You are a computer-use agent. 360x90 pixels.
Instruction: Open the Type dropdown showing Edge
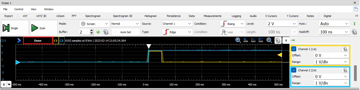click(177, 32)
